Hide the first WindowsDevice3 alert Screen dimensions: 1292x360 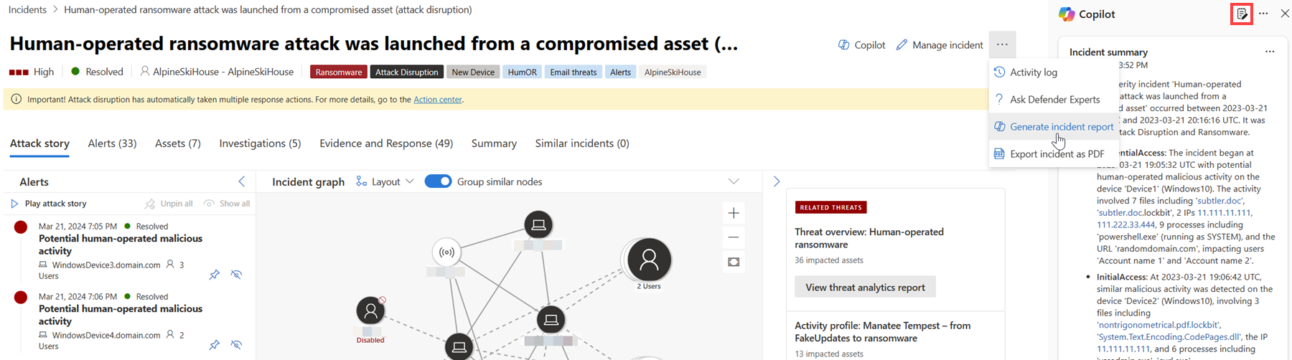coord(236,275)
